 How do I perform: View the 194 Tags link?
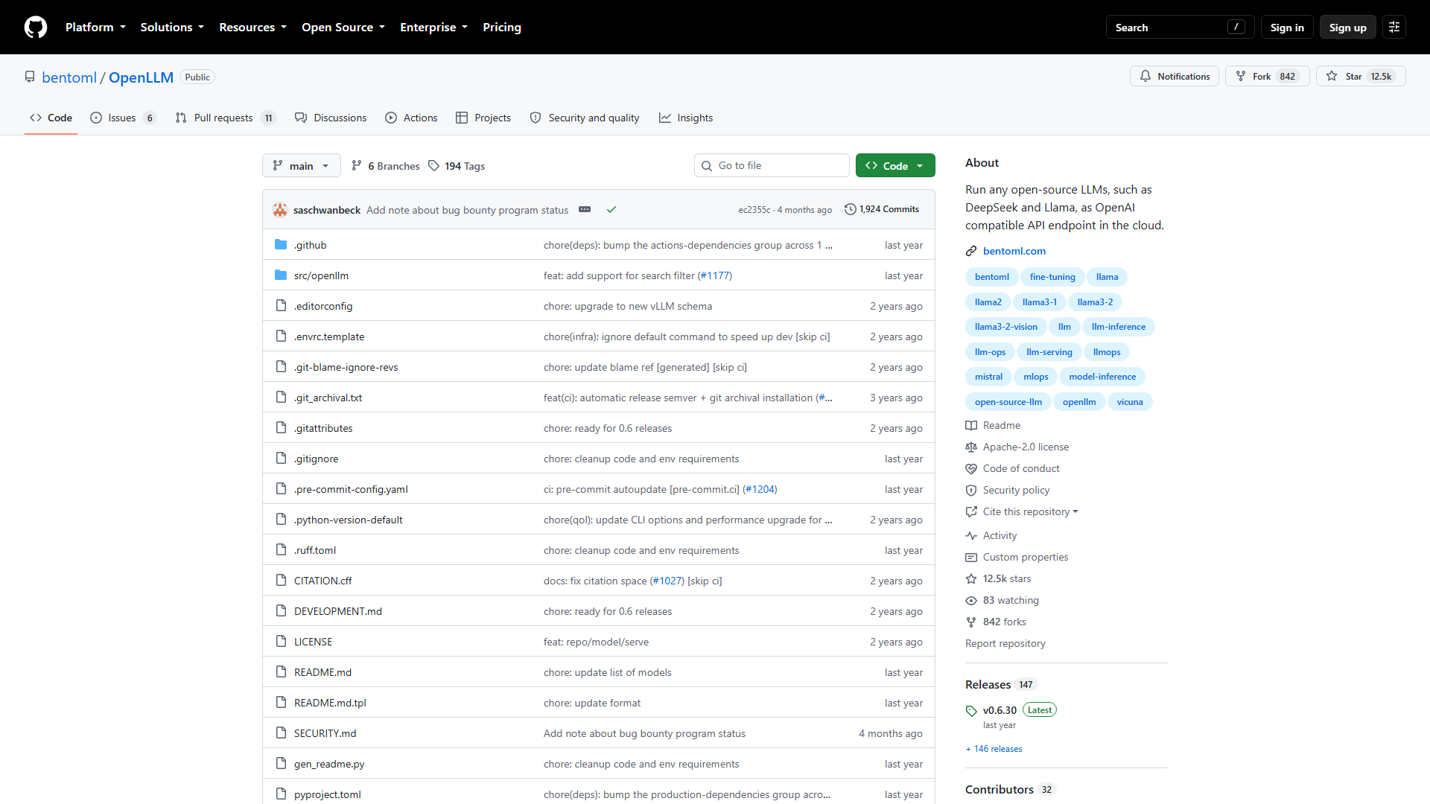(457, 166)
